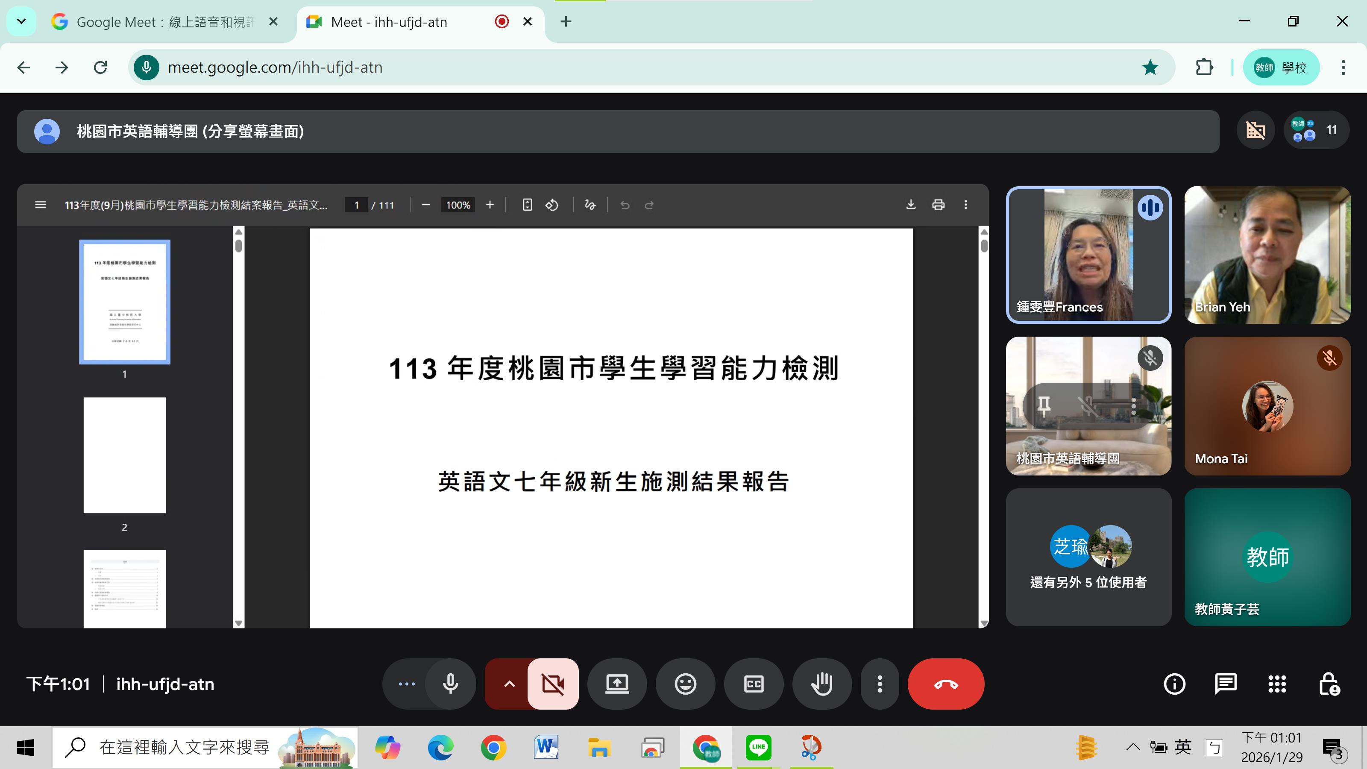Open the in-call chat messages icon
This screenshot has height=769, width=1367.
pos(1225,684)
